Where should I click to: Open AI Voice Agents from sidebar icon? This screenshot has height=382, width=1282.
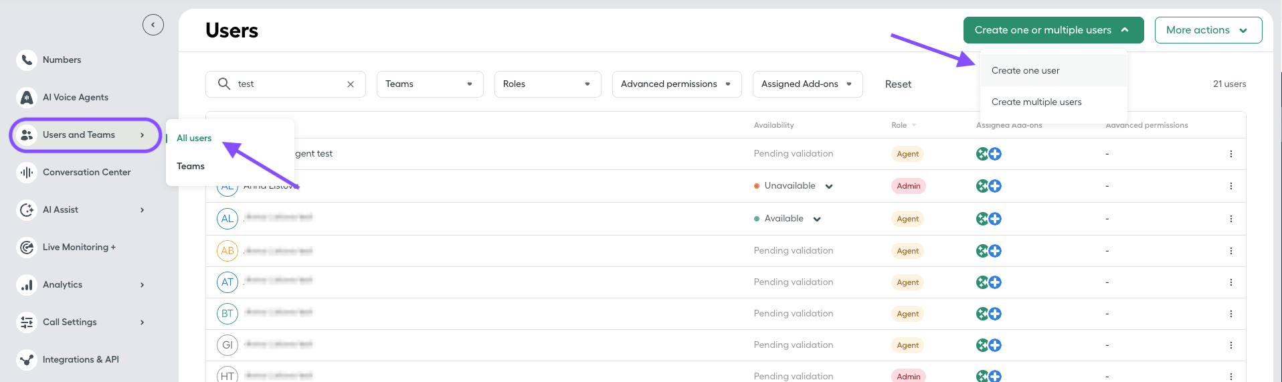[27, 98]
